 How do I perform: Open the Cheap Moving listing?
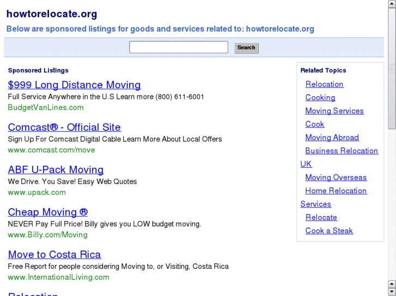[x=48, y=212]
